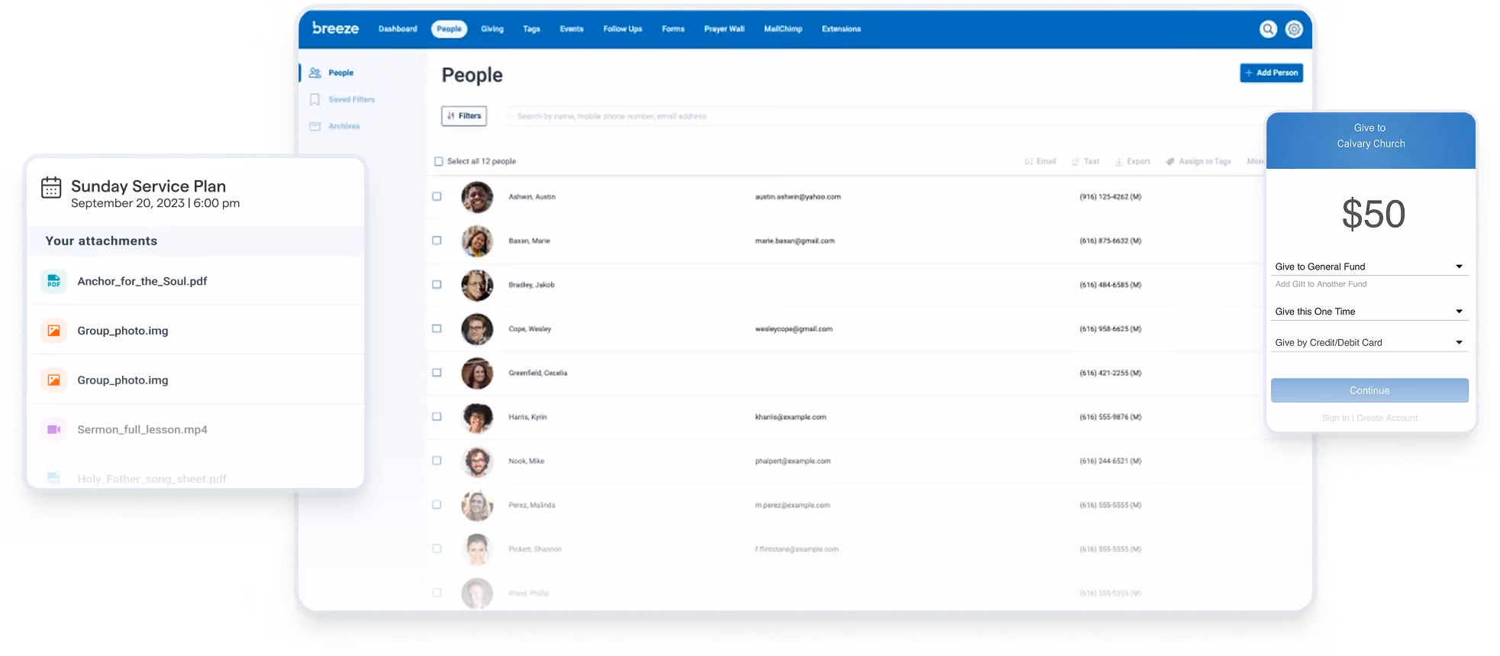
Task: Select the People tab in top navigation
Action: coord(449,29)
